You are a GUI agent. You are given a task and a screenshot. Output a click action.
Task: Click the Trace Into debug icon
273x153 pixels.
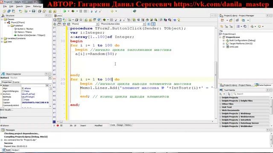(x=92, y=11)
